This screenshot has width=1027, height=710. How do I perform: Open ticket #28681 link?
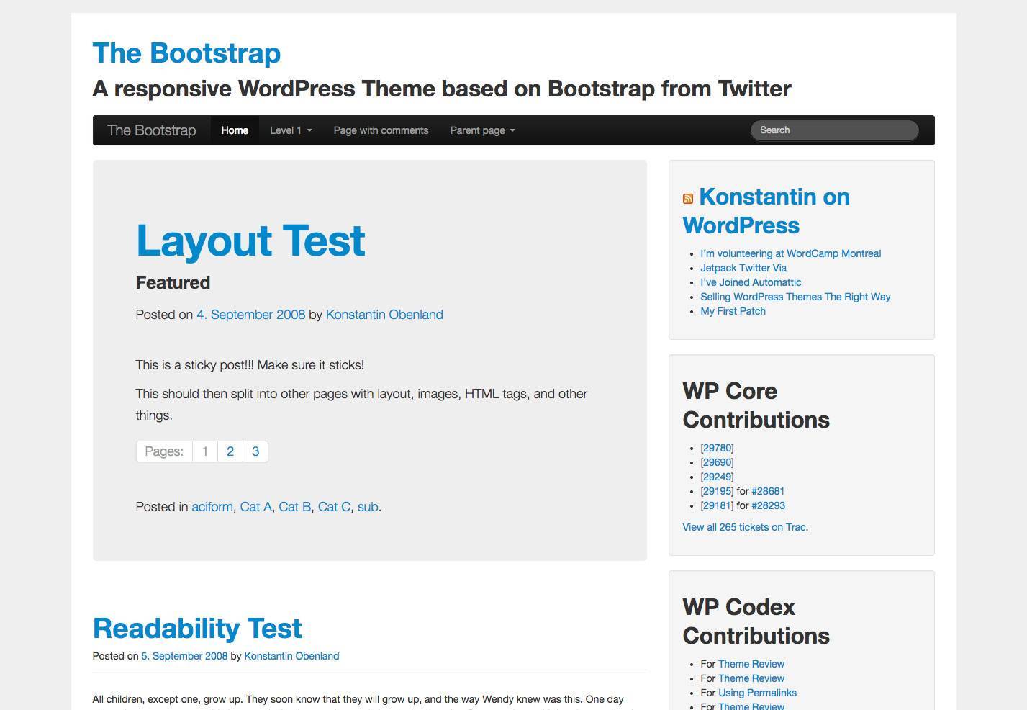tap(768, 491)
